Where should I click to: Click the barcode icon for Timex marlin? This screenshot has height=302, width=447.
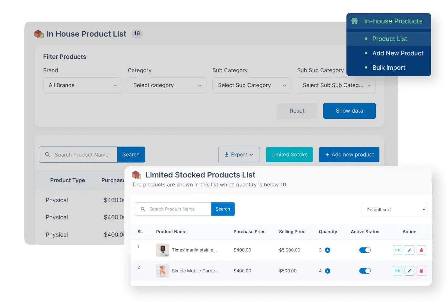[397, 250]
